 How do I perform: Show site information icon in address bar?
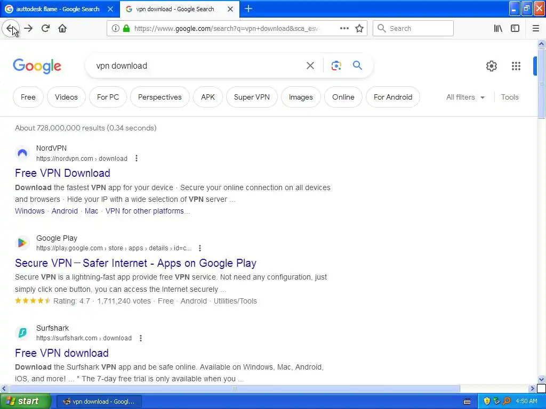pyautogui.click(x=116, y=28)
